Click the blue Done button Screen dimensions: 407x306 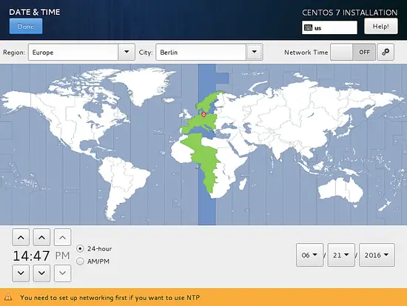(26, 26)
